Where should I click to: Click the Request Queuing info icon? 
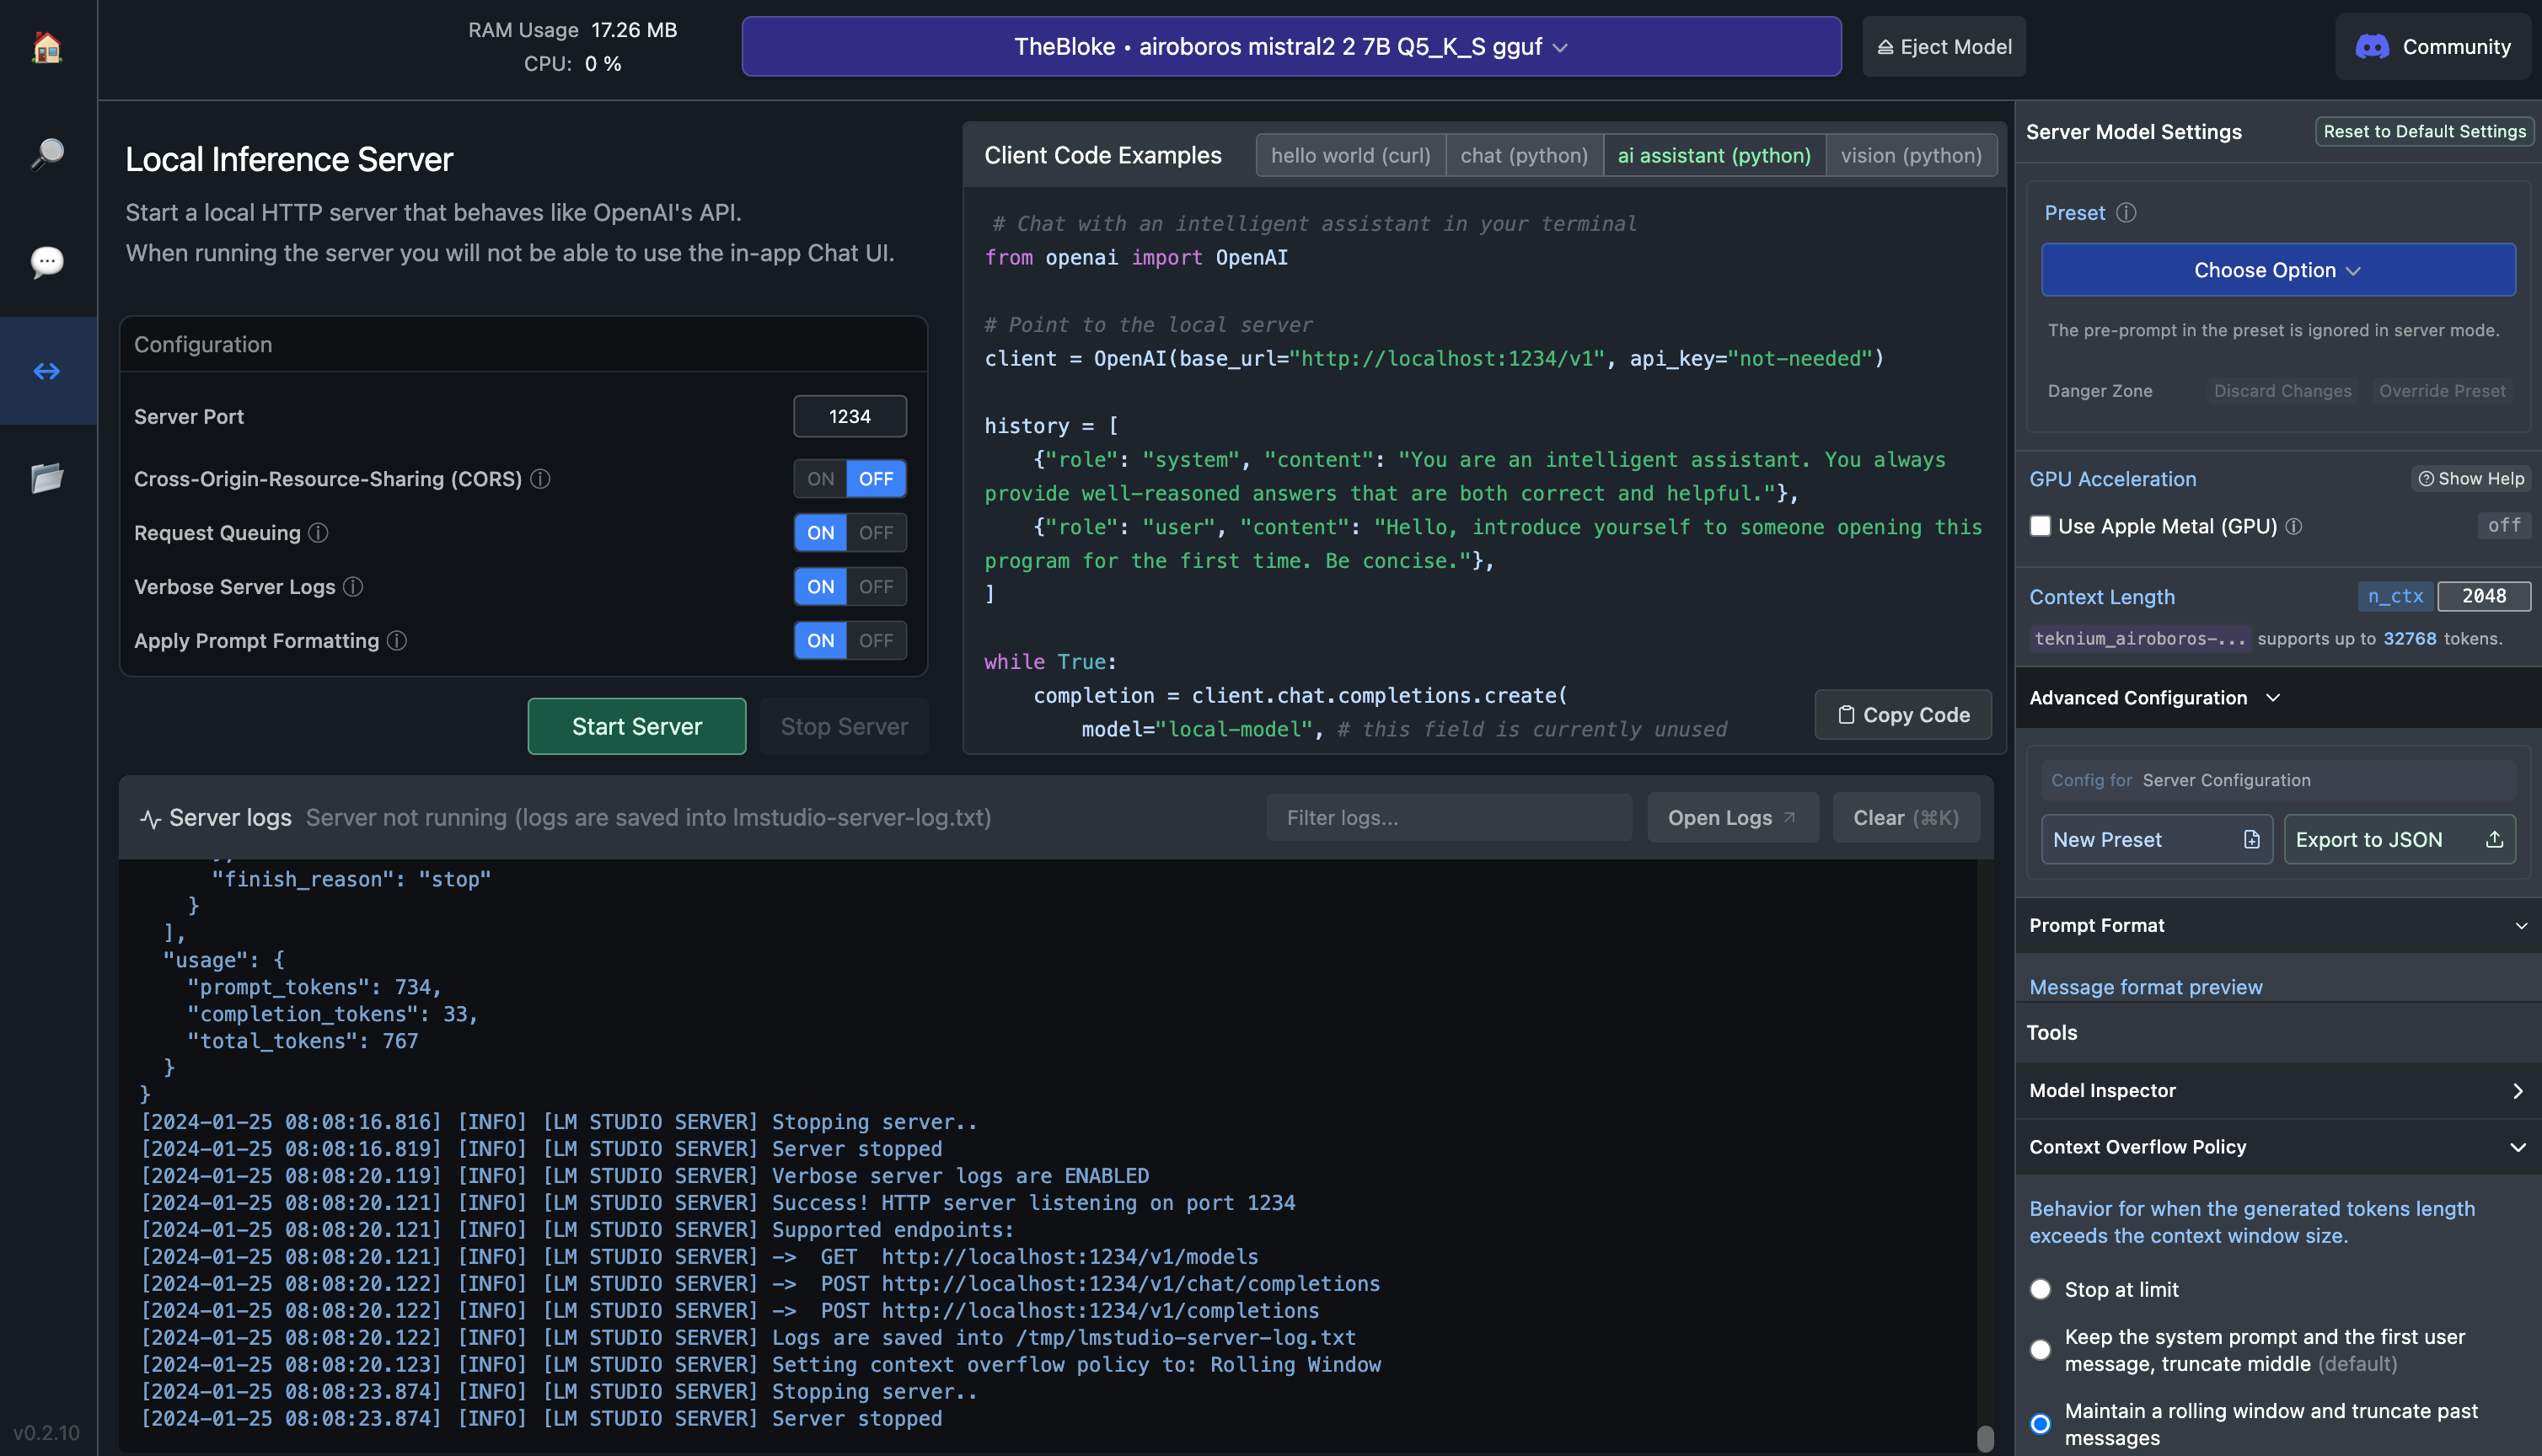point(318,533)
